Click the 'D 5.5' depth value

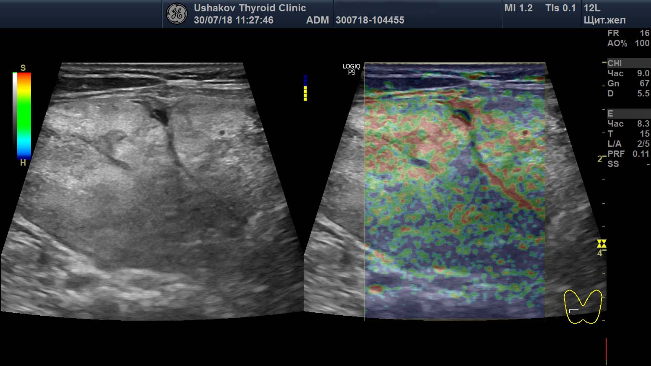[x=628, y=93]
